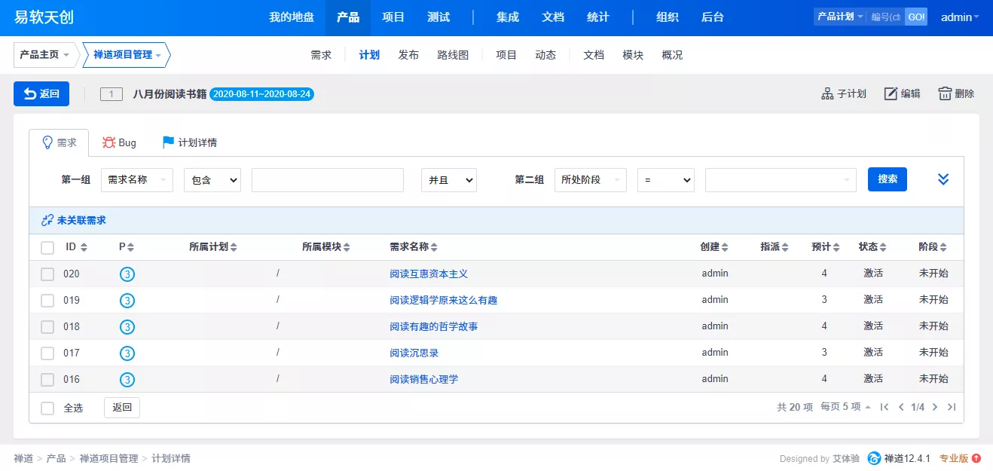Click the first group search text field

coord(328,180)
